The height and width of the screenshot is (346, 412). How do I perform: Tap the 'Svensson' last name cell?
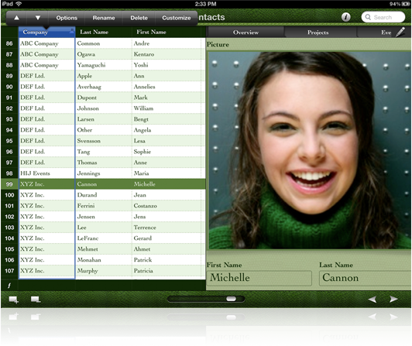(x=104, y=141)
